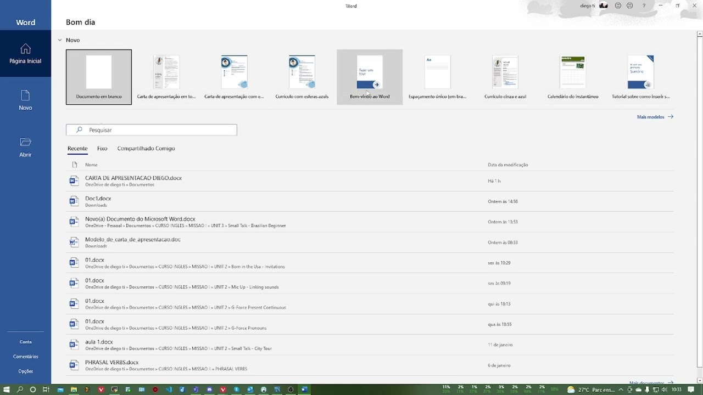Click the Word icon beside aula 1.docx
Viewport: 703px width, 395px height.
click(74, 345)
